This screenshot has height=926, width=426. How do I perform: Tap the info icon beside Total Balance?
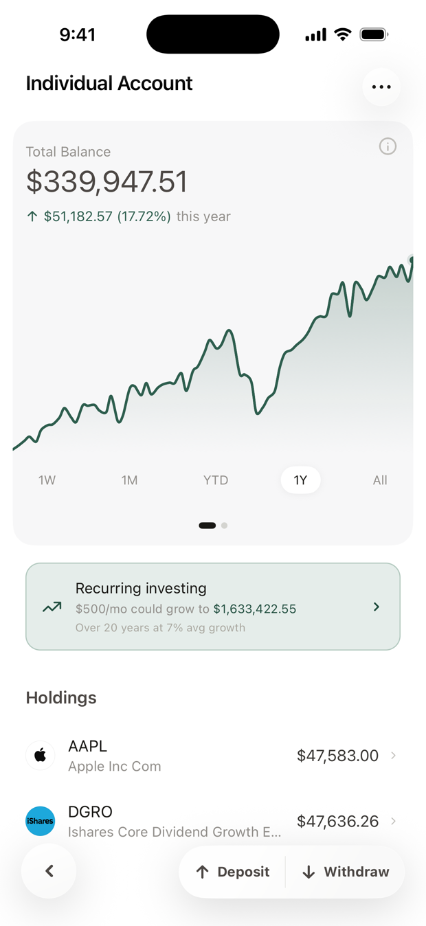point(388,146)
